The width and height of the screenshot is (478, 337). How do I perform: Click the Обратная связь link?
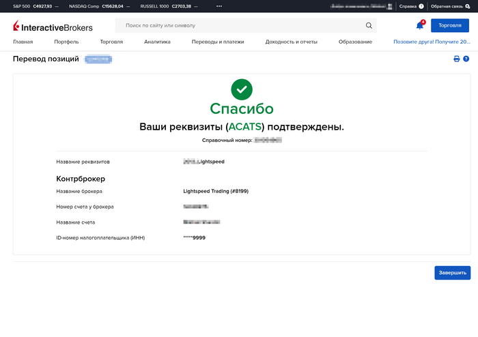coord(447,6)
